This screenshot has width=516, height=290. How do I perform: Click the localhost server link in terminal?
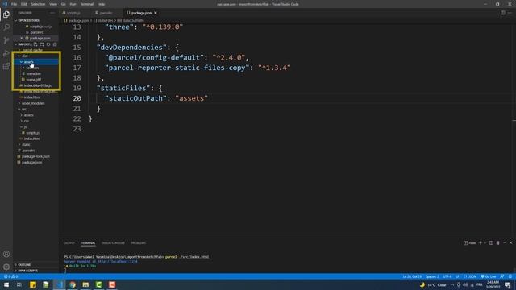pyautogui.click(x=118, y=261)
